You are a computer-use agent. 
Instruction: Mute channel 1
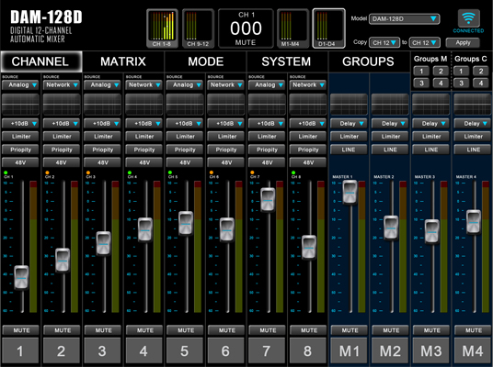[x=21, y=330]
